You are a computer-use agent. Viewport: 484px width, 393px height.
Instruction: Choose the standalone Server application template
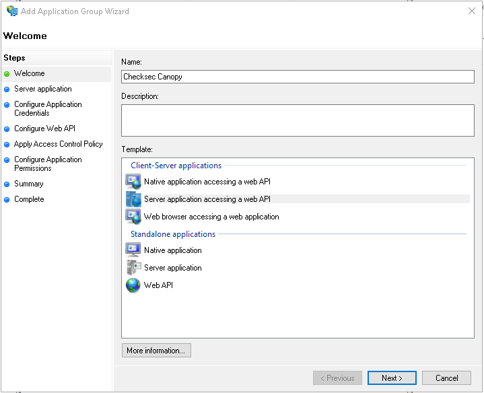(173, 268)
